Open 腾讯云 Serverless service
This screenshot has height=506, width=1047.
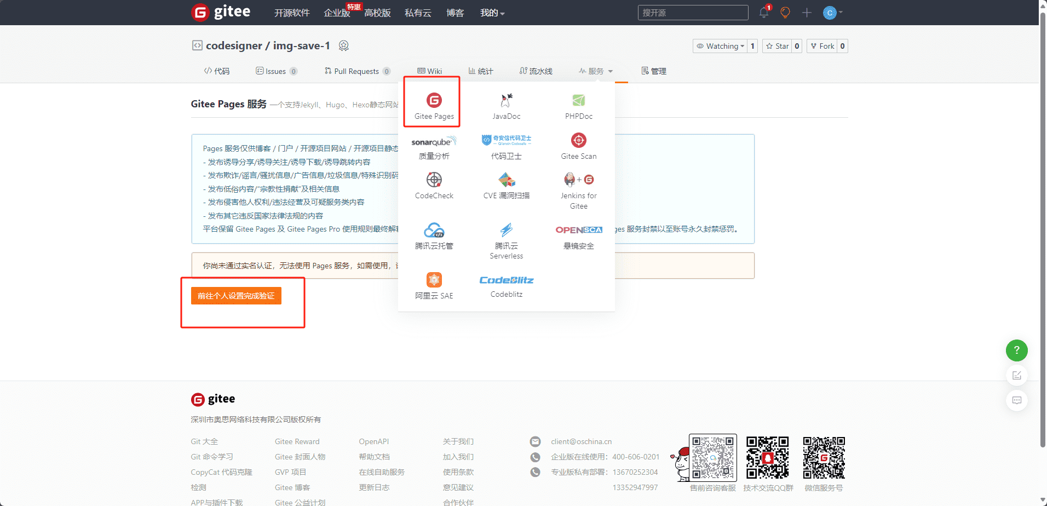click(x=506, y=241)
